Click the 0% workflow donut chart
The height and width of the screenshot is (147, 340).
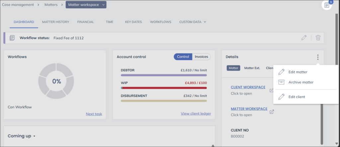(56, 81)
